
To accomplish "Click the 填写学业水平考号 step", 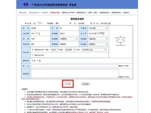I will pyautogui.click(x=68, y=13).
